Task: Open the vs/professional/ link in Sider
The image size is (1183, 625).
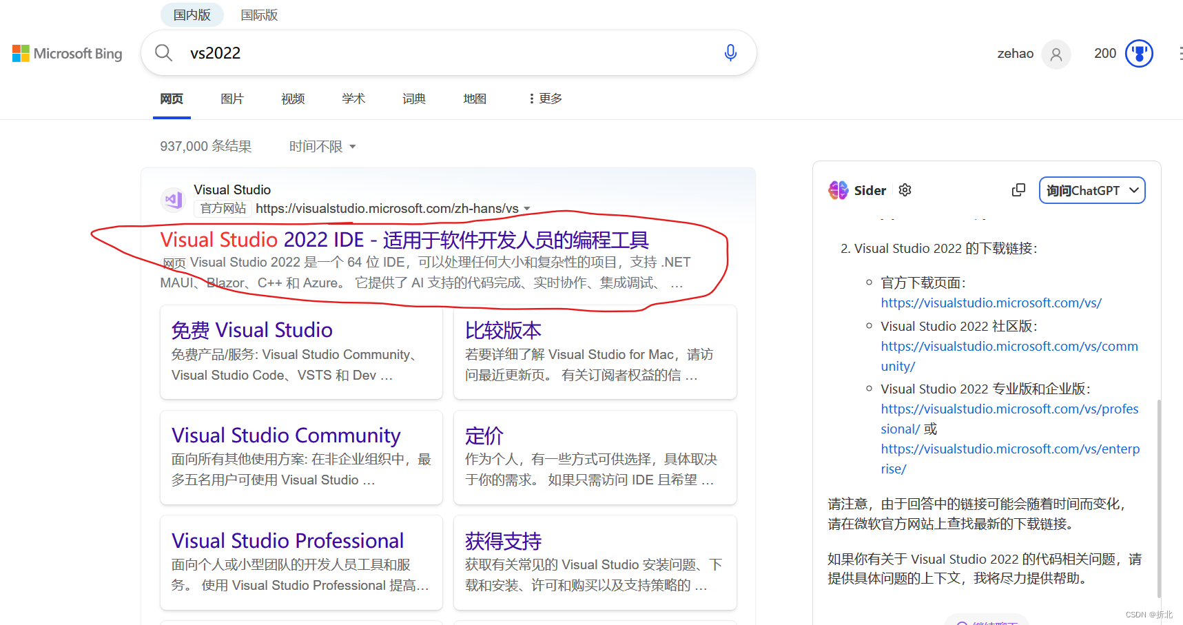Action: tap(1009, 419)
